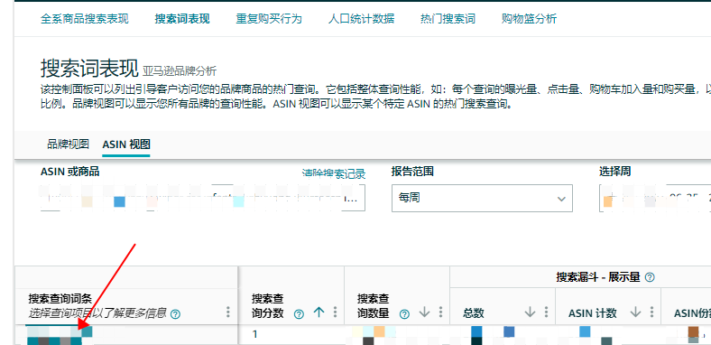Sort descending by 搜索查询数量 arrow

pyautogui.click(x=425, y=312)
